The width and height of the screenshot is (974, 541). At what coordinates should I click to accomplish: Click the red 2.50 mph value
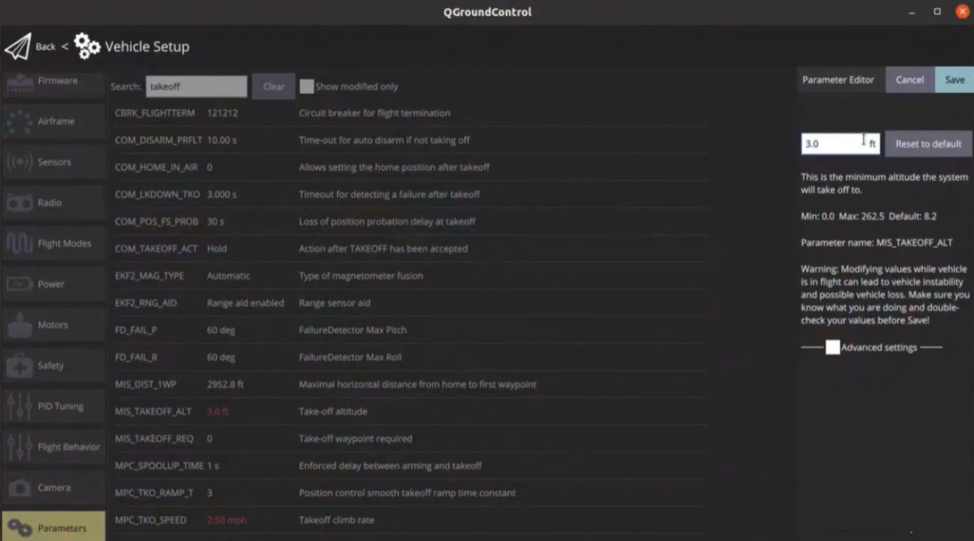[x=226, y=520]
